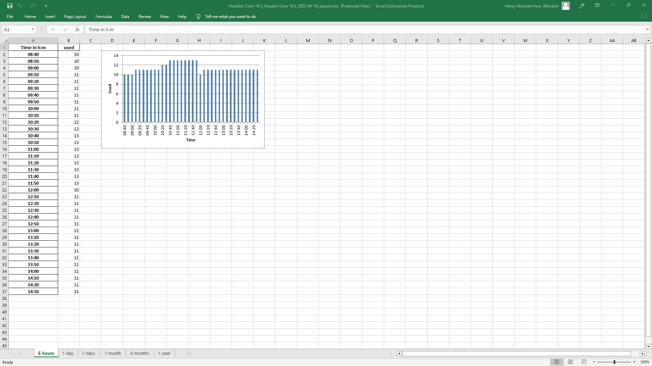This screenshot has width=652, height=366.
Task: Open the Data ribbon tab
Action: (x=125, y=17)
